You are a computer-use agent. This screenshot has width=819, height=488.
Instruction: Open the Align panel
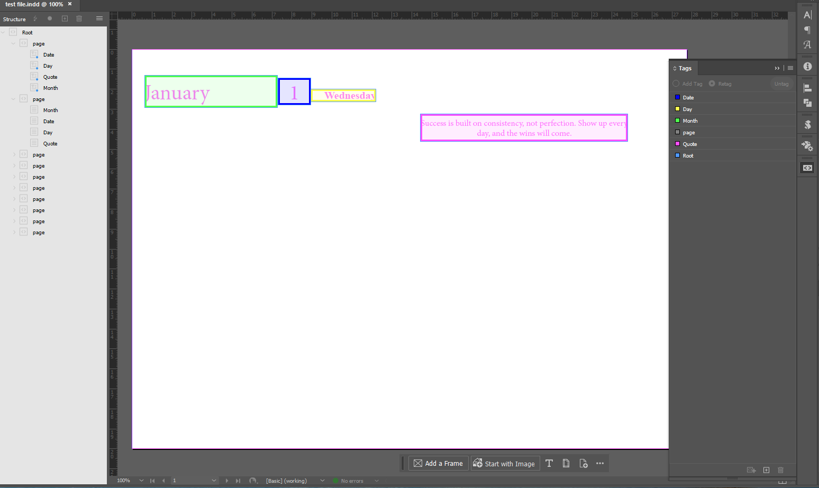[x=807, y=88]
